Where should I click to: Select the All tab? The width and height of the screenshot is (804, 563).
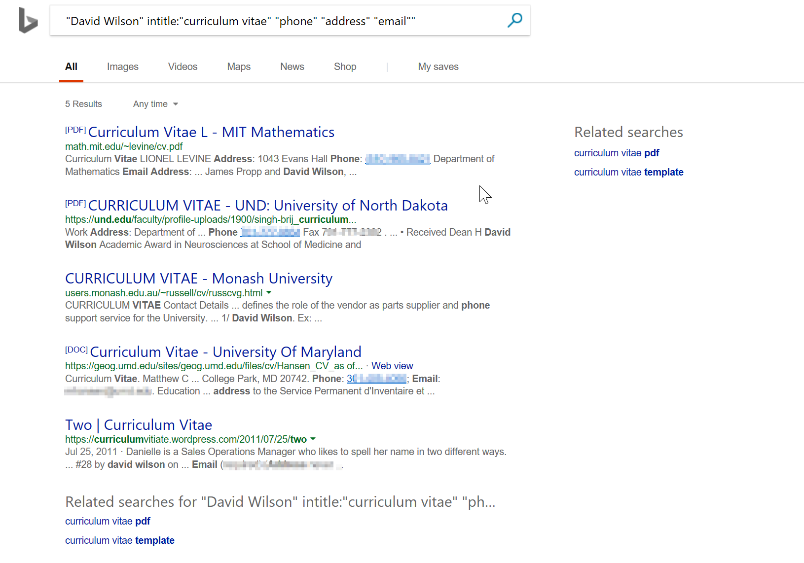click(x=71, y=67)
